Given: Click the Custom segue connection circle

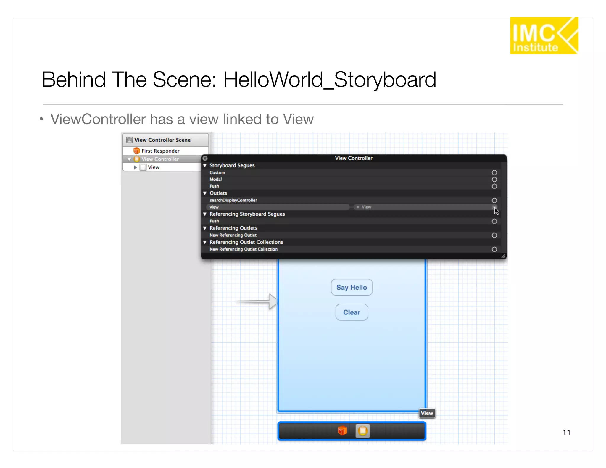Looking at the screenshot, I should [x=494, y=172].
